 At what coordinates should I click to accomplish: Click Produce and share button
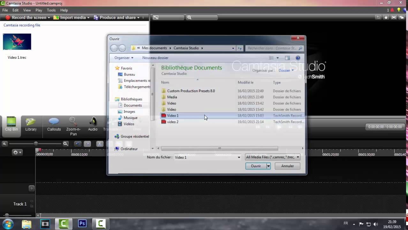pos(115,18)
